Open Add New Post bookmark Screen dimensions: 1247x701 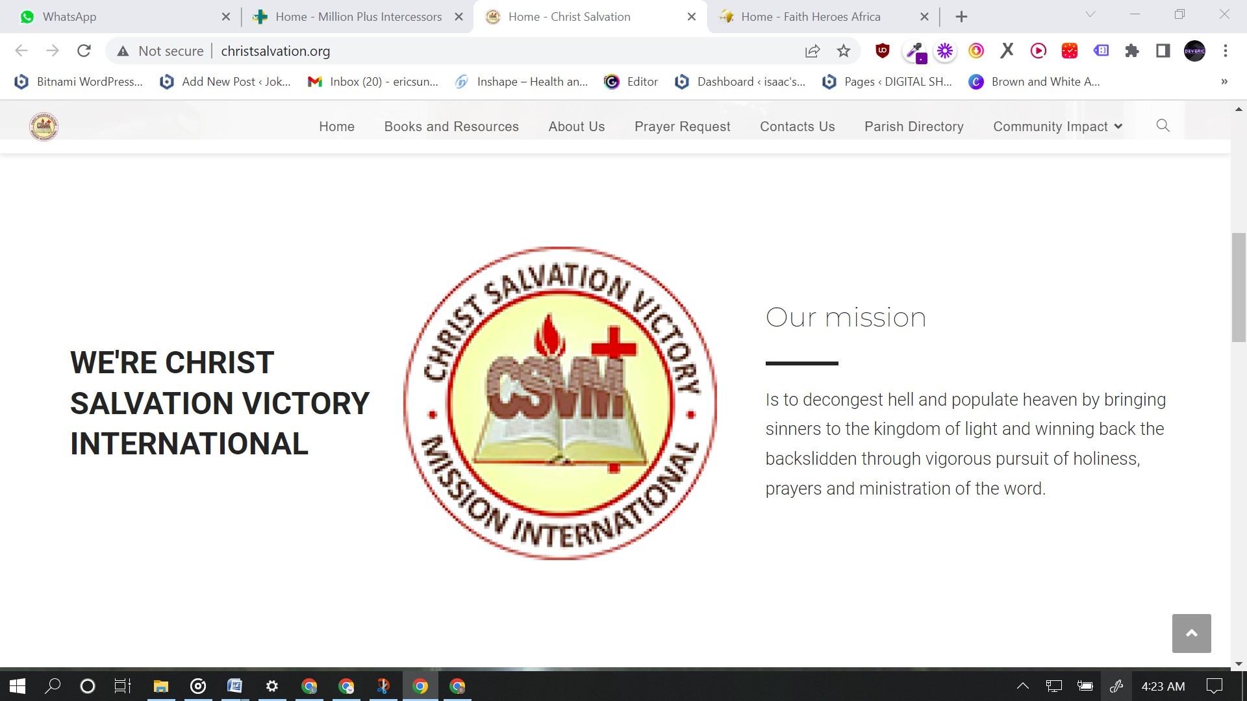click(x=225, y=82)
